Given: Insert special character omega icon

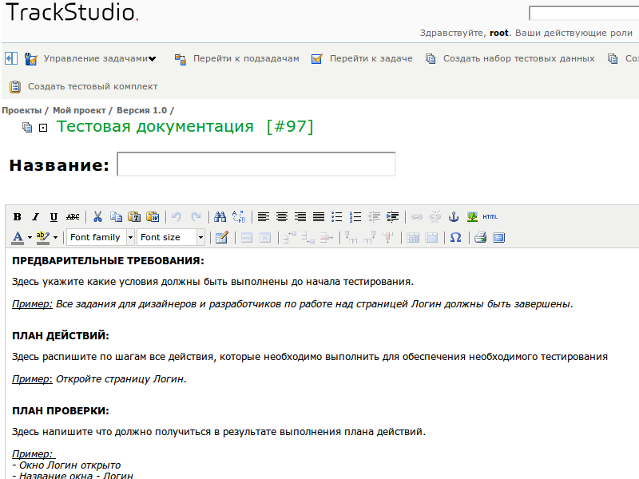Looking at the screenshot, I should (x=455, y=238).
